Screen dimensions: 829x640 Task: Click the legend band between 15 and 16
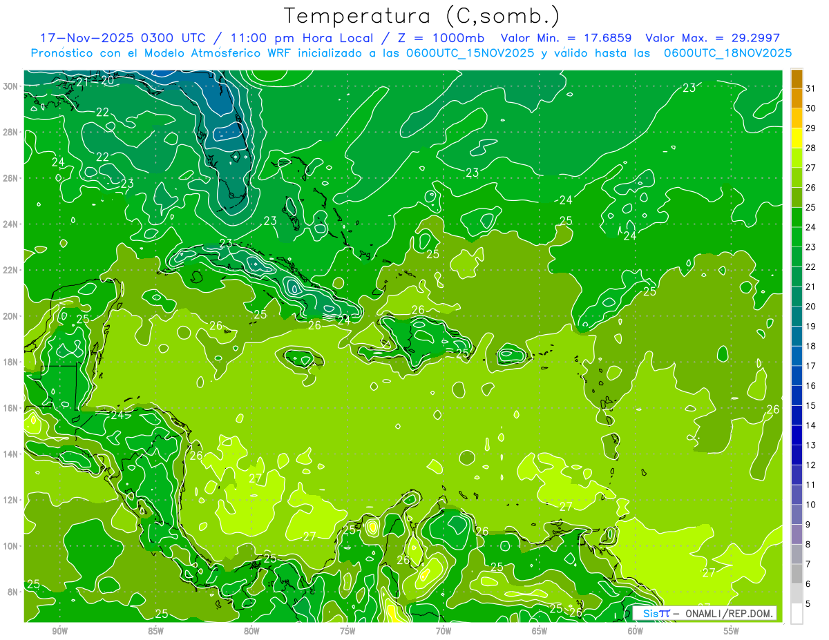(x=797, y=396)
